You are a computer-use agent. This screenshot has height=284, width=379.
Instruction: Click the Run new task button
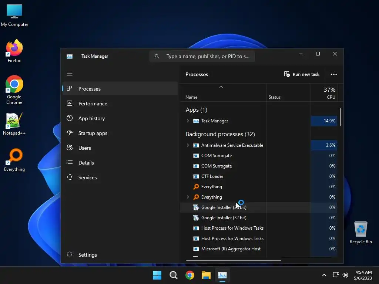pos(302,74)
